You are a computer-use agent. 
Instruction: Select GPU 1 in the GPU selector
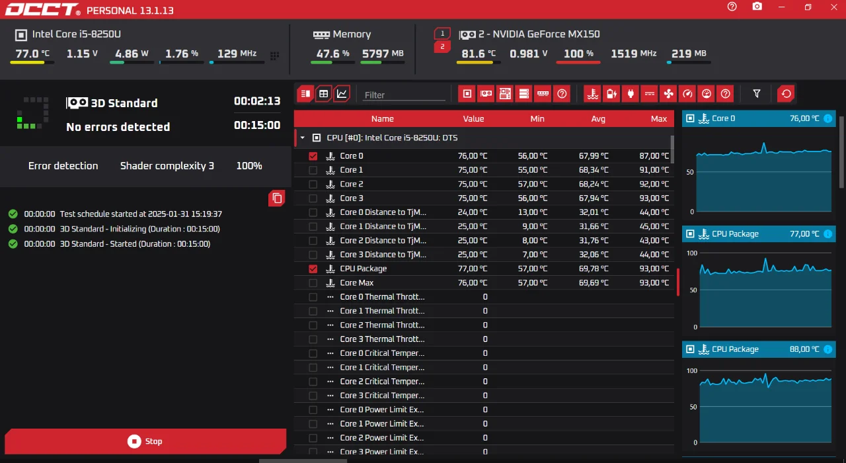coord(442,34)
